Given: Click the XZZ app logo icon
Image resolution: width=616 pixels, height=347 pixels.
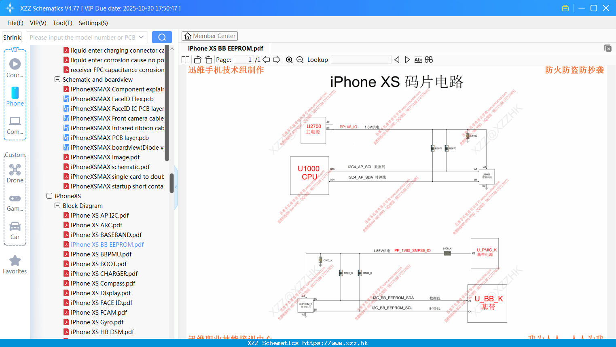Looking at the screenshot, I should 10,8.
